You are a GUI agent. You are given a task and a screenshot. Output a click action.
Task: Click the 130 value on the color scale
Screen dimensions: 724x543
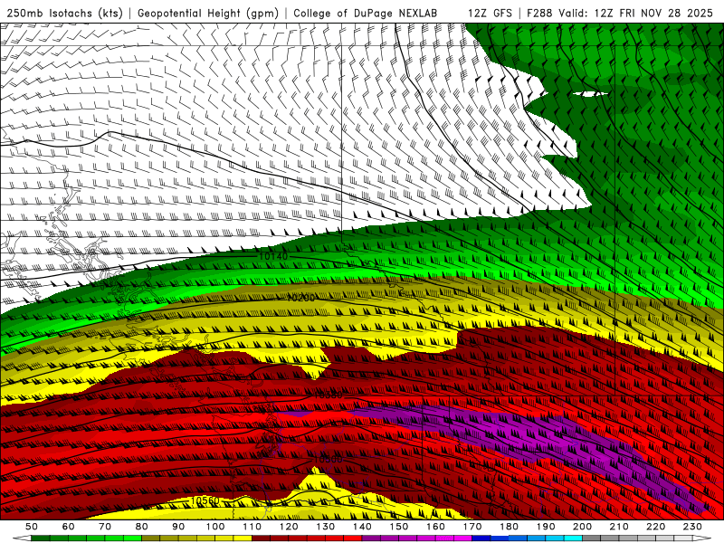coord(326,527)
